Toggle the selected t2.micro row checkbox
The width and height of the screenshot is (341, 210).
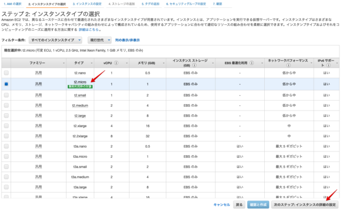tap(6, 84)
